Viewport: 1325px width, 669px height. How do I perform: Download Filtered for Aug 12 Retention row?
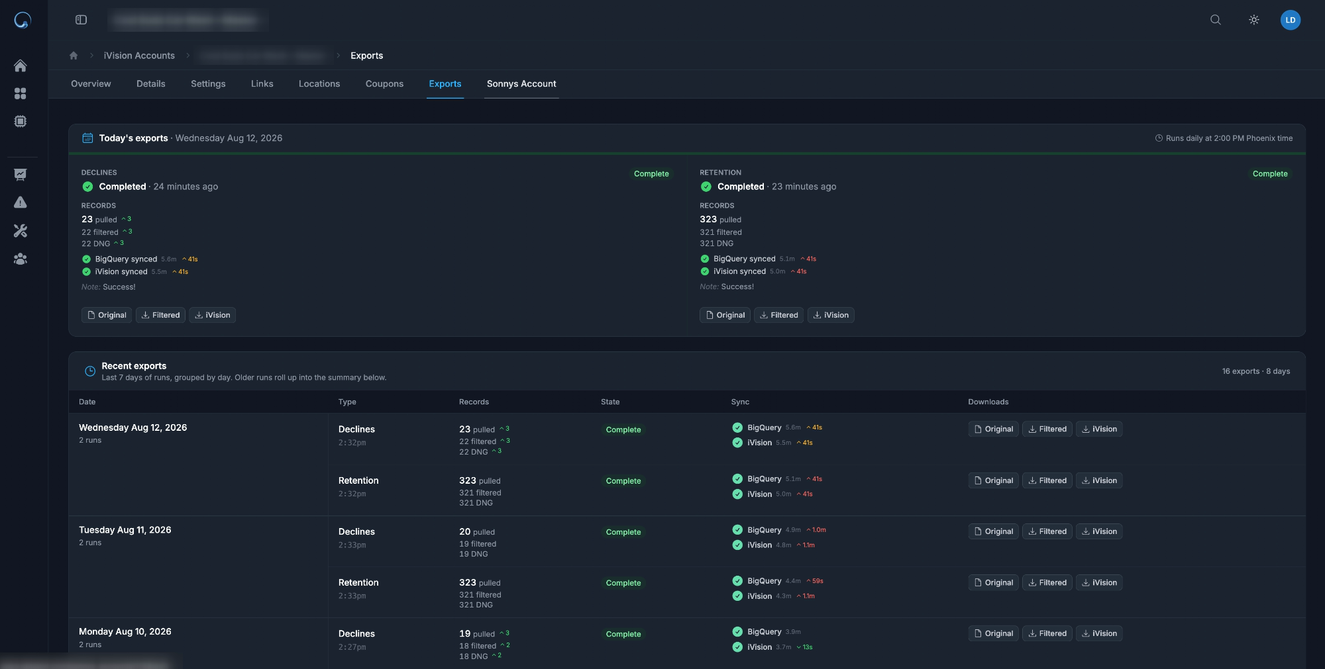click(1047, 480)
